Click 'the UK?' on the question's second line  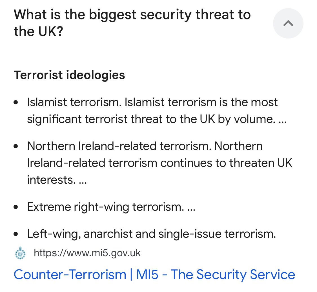coord(39,32)
